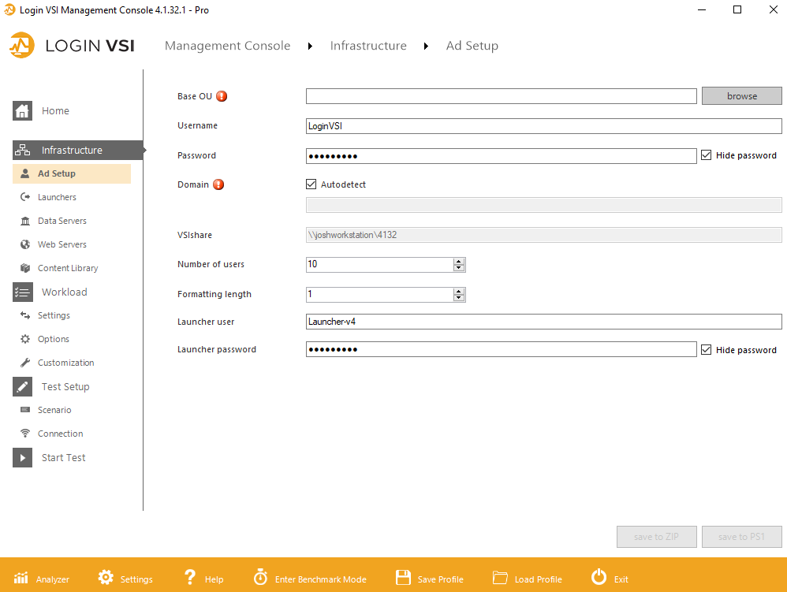This screenshot has width=787, height=592.
Task: Click the Customization wrench icon
Action: pyautogui.click(x=24, y=363)
